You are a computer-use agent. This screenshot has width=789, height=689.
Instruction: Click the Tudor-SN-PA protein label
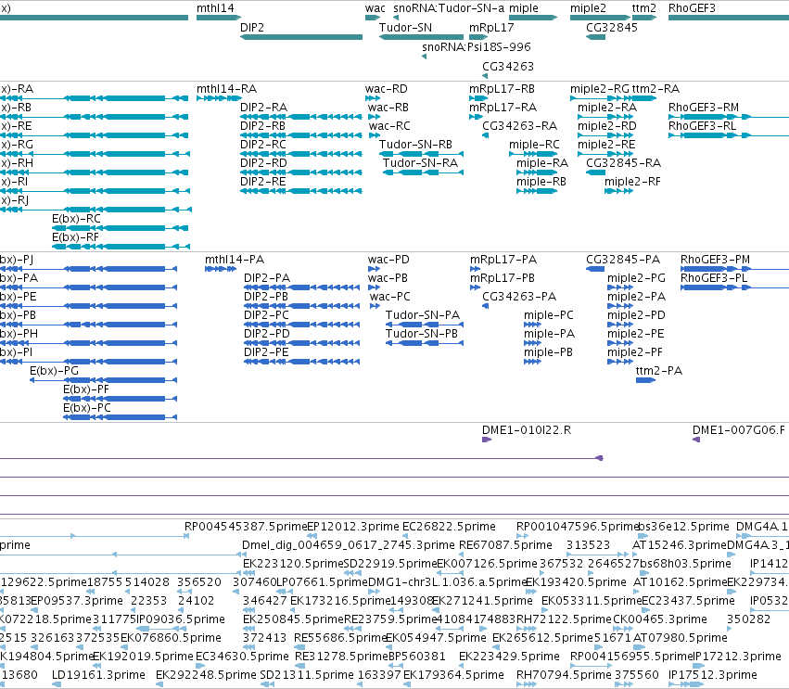(x=423, y=315)
